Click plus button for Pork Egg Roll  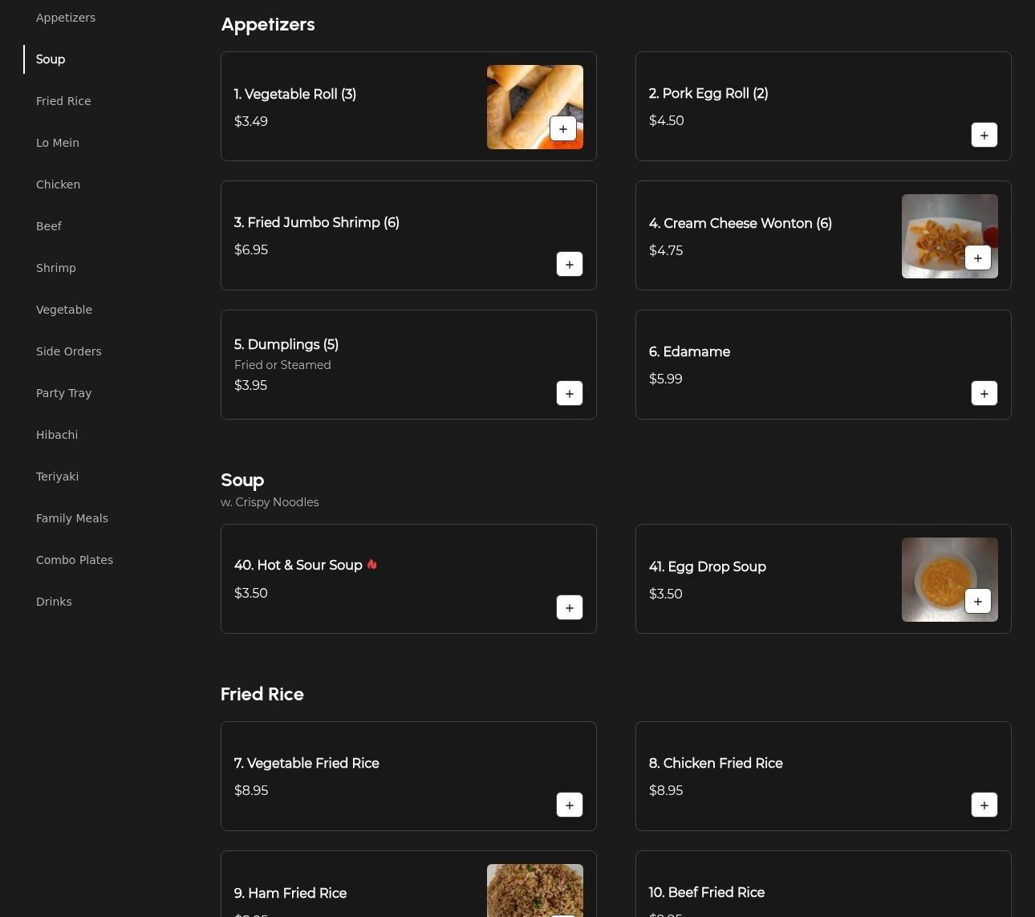(984, 135)
